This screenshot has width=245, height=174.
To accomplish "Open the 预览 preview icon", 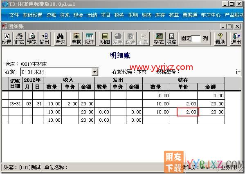I will 32,39.
